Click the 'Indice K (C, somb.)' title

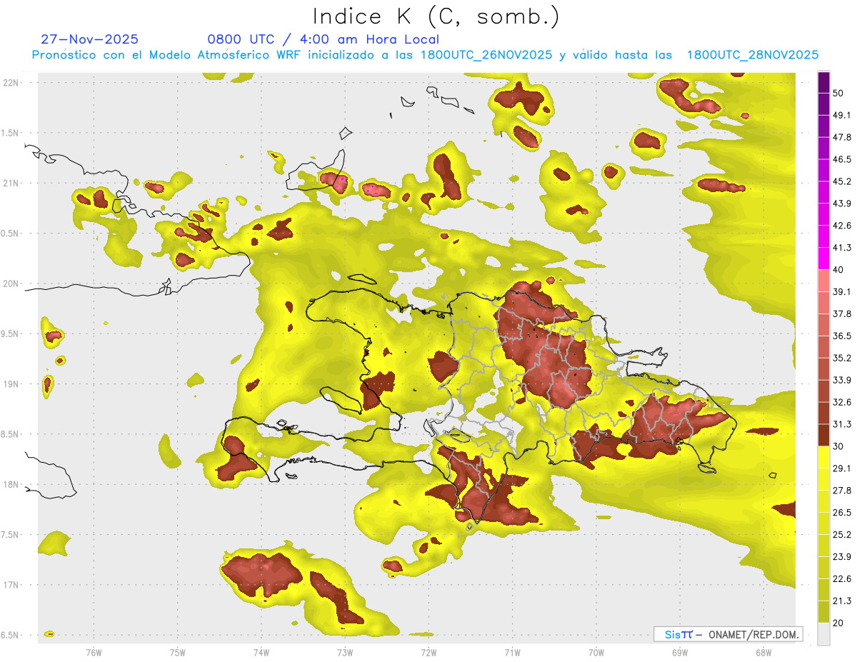(x=436, y=16)
